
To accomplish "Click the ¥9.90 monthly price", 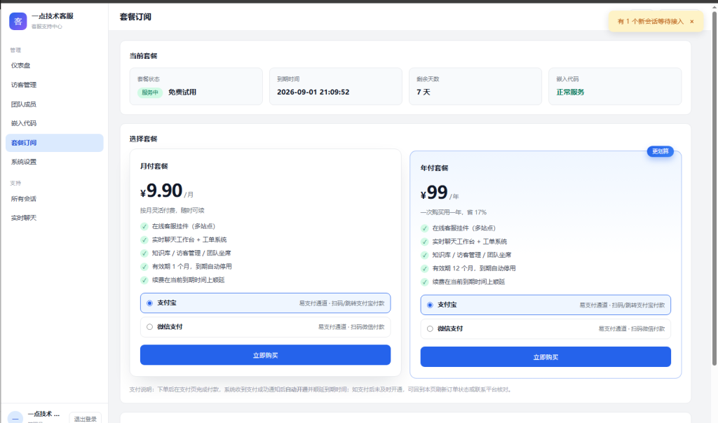I will [x=161, y=190].
